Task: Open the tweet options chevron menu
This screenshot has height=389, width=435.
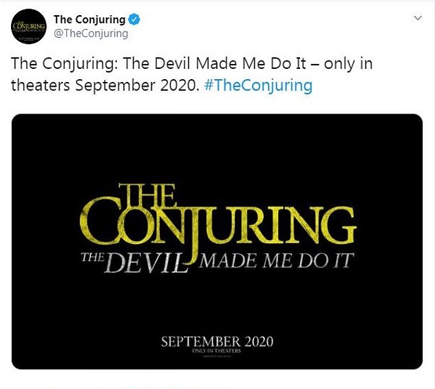Action: pos(417,16)
